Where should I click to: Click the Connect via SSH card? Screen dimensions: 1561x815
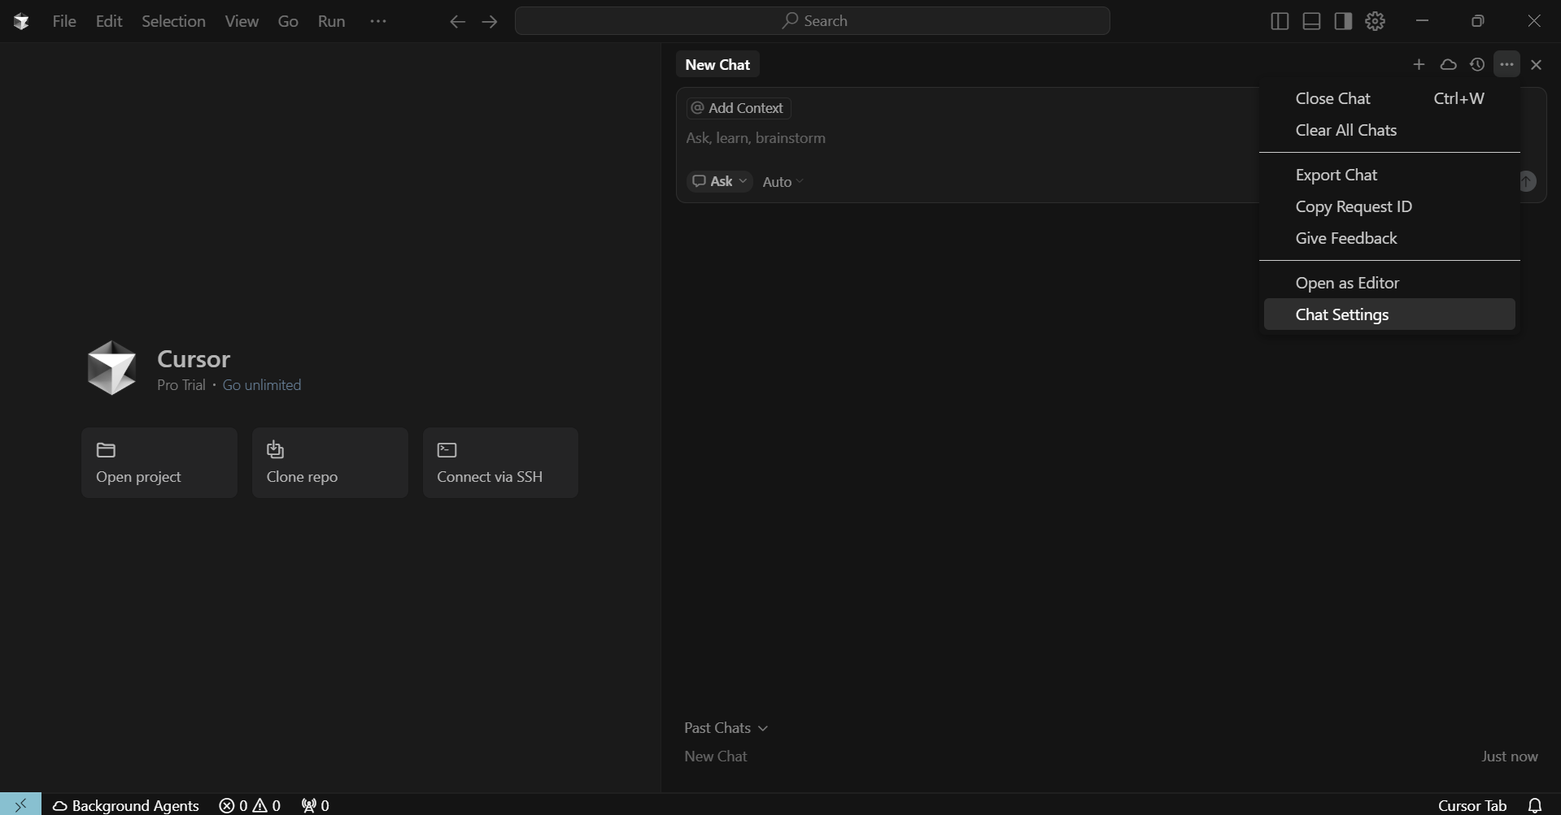point(500,462)
